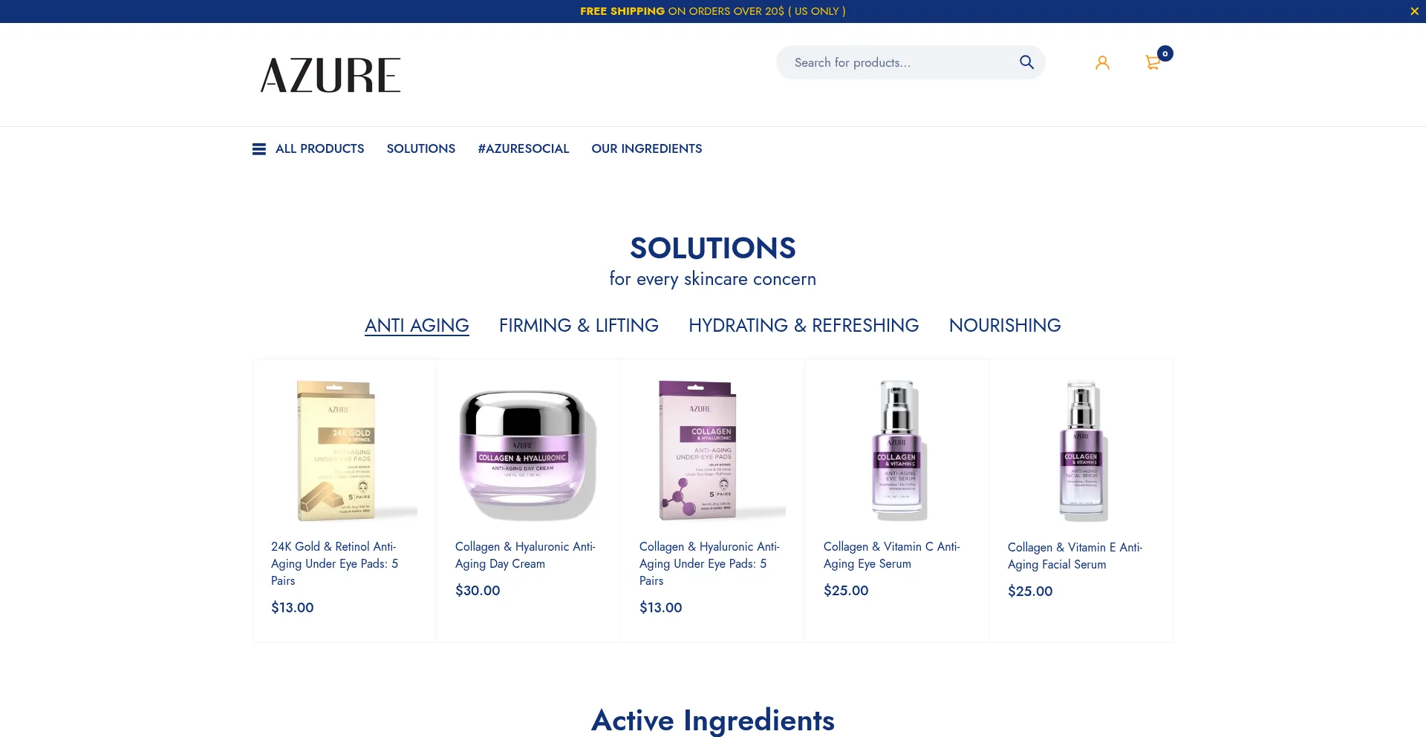Dismiss the free shipping banner
Image resolution: width=1426 pixels, height=737 pixels.
coord(1414,11)
